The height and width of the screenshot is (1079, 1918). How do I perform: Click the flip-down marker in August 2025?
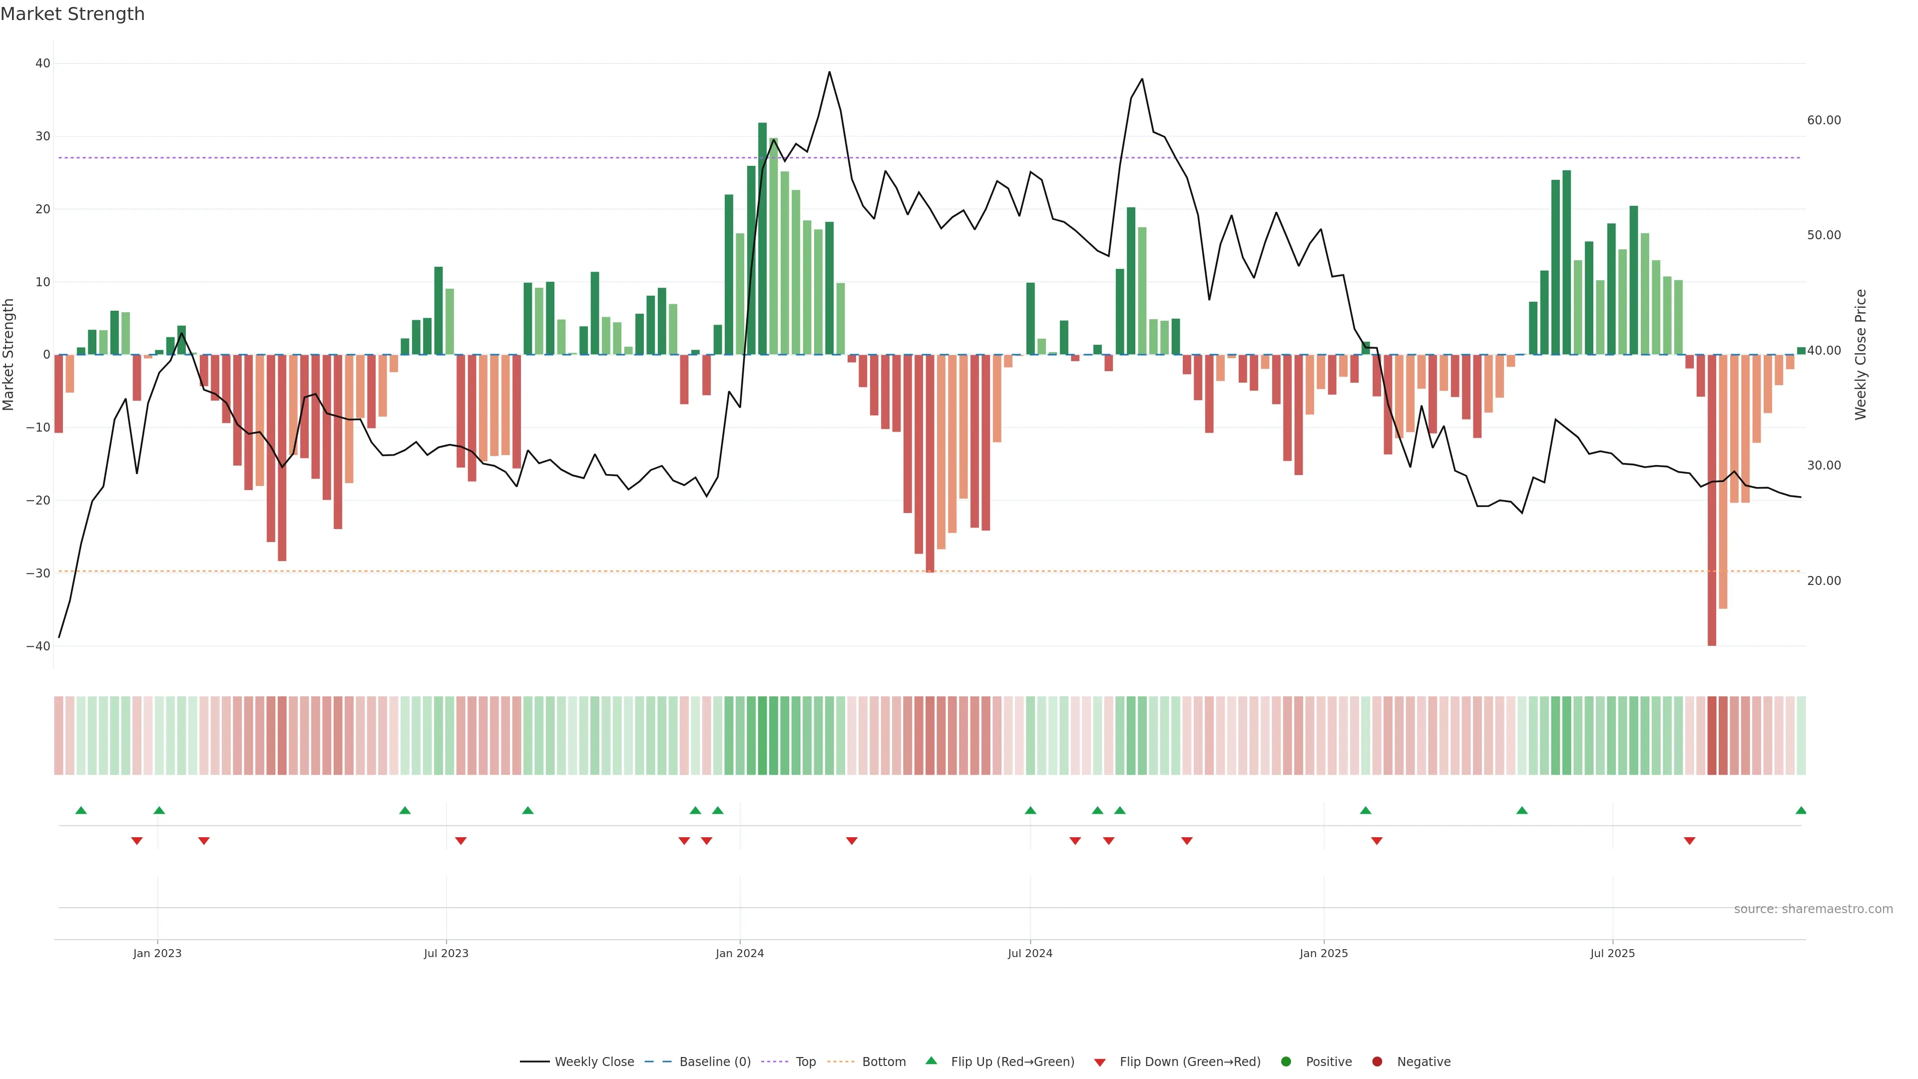1689,841
